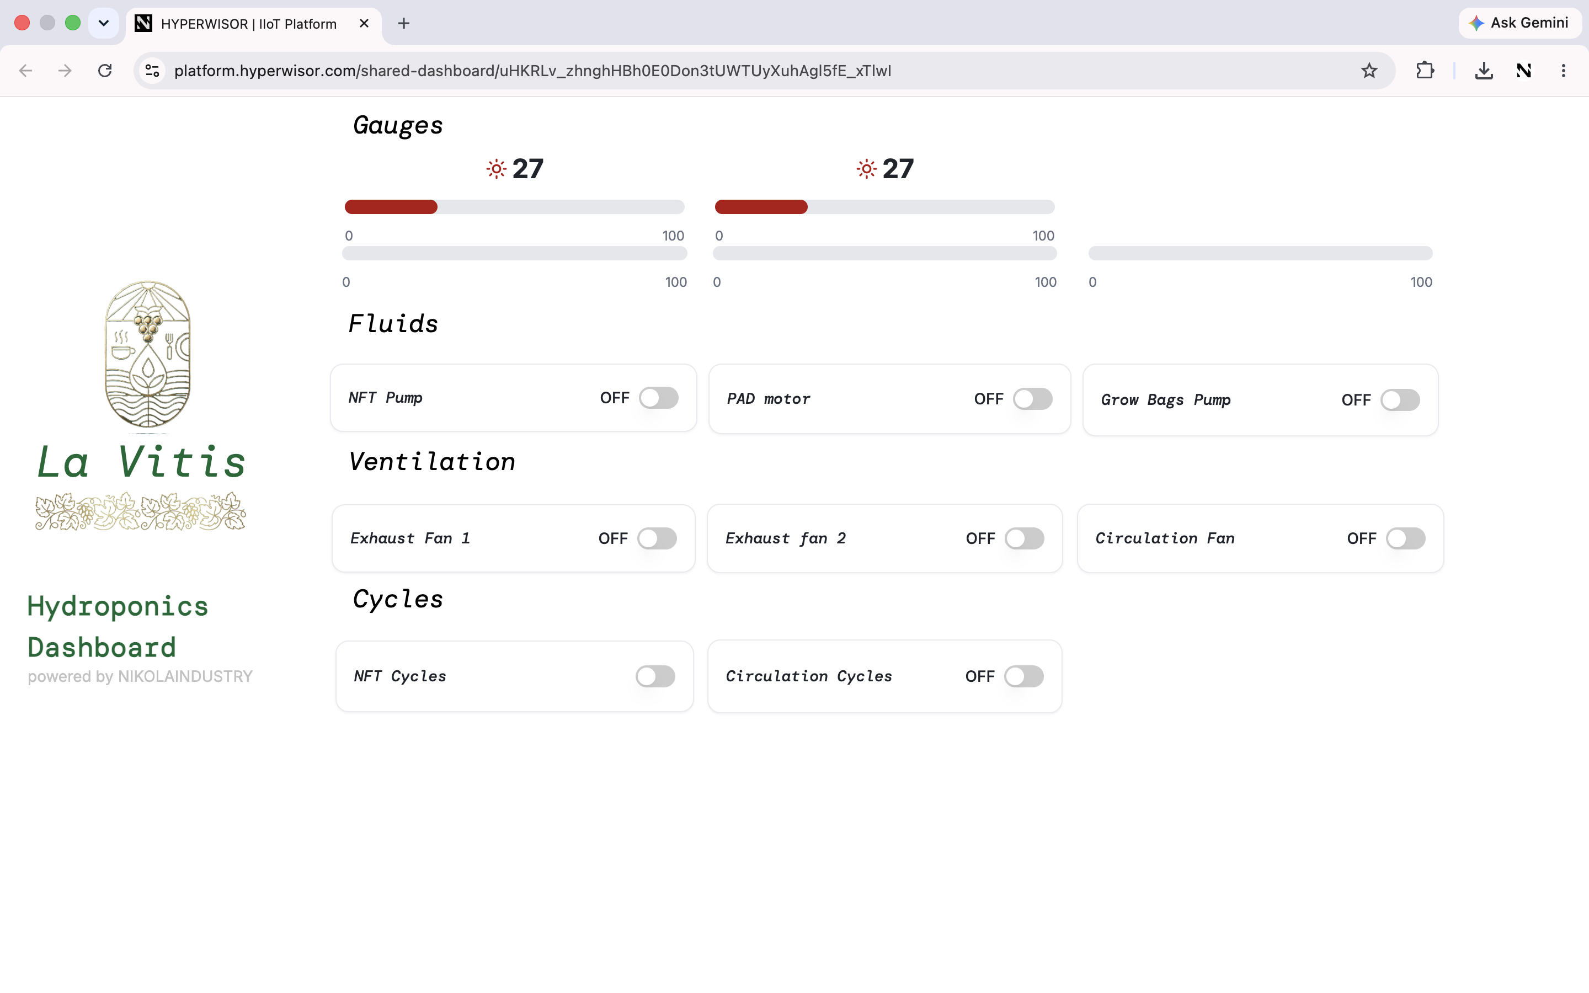Expand the tab search dropdown chevron

point(103,24)
